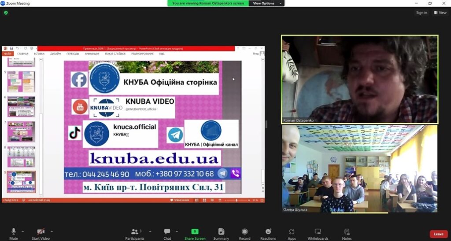This screenshot has height=241, width=451.
Task: Select slide 9 thumbnail
Action: click(21, 182)
